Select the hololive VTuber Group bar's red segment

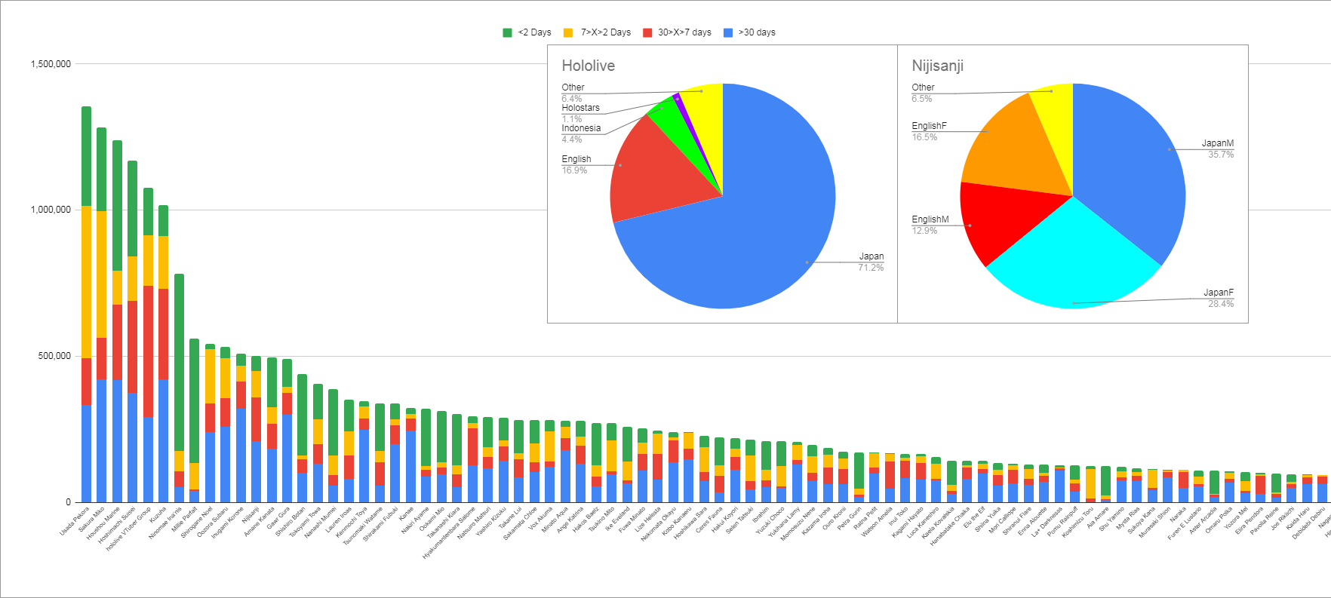(148, 351)
